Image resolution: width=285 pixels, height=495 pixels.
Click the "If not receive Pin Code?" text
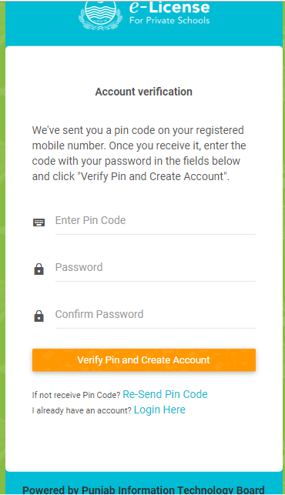pos(76,395)
